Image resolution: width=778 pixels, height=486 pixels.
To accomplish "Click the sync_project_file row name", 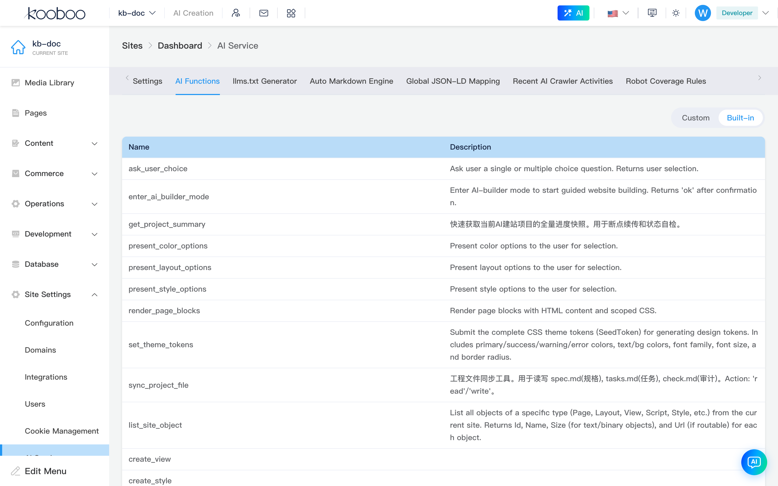I will point(159,385).
